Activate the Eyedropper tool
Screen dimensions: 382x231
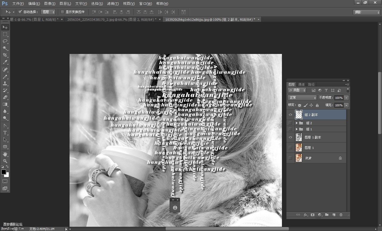click(x=5, y=62)
